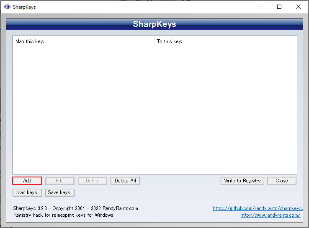
Task: Open the randyrants.com link
Action: 270,215
